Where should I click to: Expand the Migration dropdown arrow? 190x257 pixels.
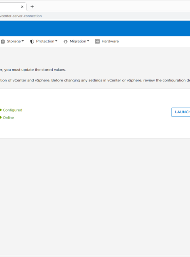(88, 41)
